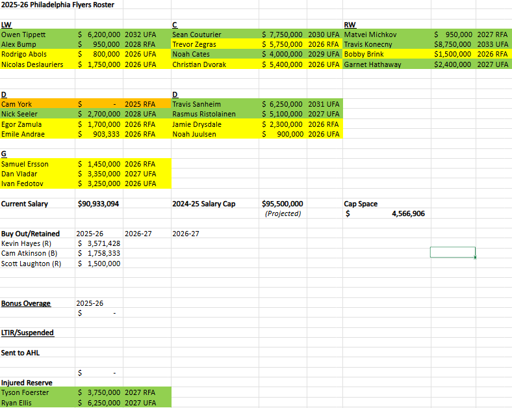Click the Bobby Brink name cell

click(x=387, y=54)
